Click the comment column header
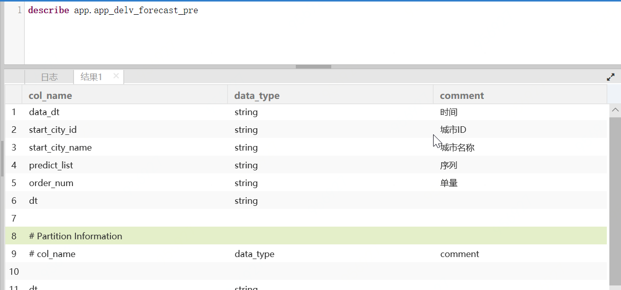621x290 pixels. (461, 95)
